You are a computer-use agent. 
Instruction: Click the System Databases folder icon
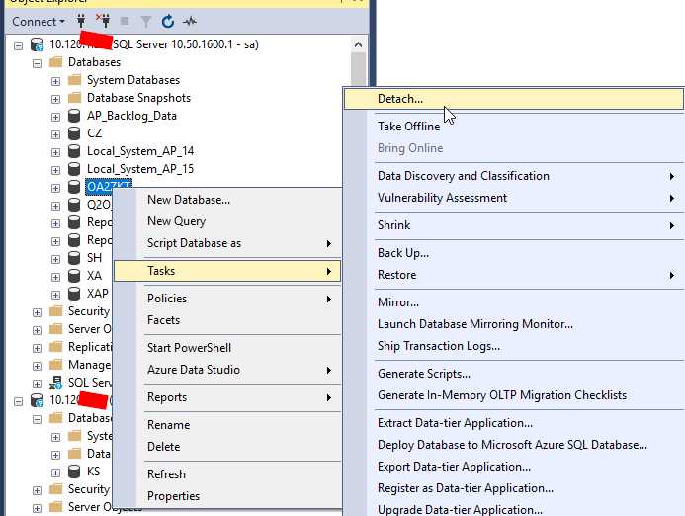point(75,80)
